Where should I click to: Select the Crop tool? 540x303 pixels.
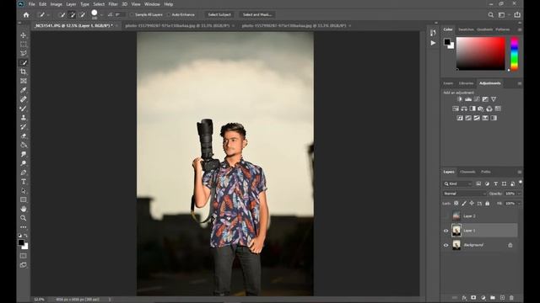pyautogui.click(x=24, y=72)
